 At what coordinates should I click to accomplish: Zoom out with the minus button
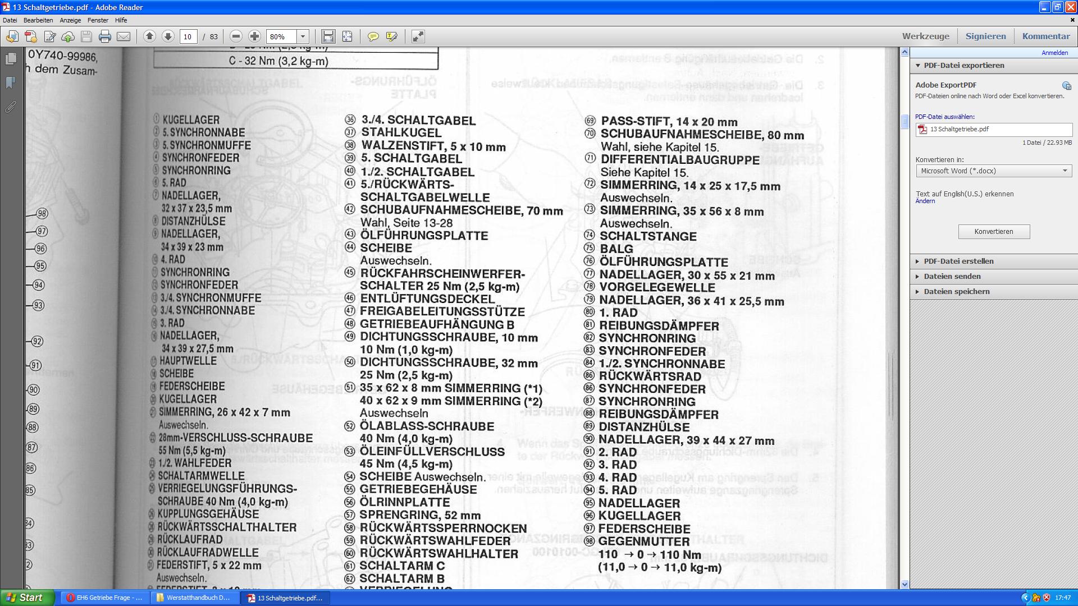click(236, 36)
